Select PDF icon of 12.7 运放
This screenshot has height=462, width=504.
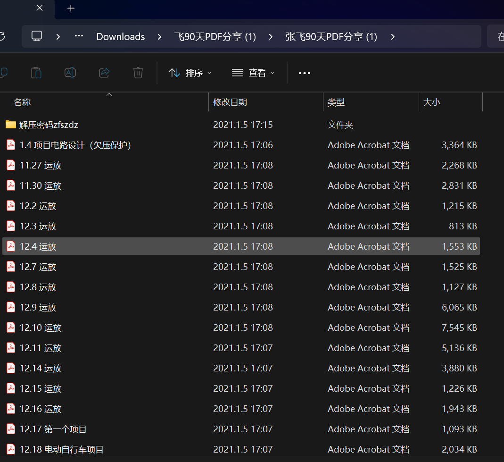11,266
